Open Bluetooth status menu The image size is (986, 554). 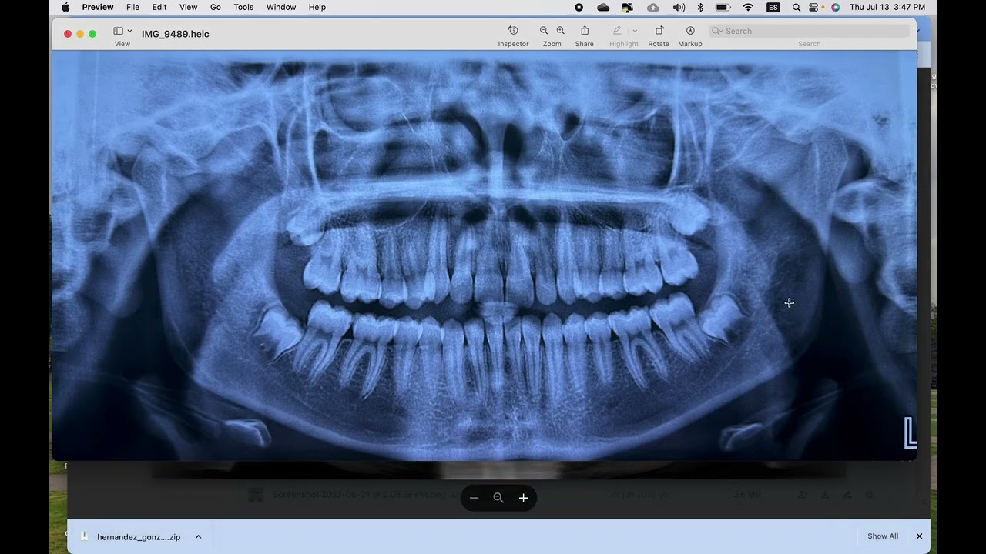[x=700, y=7]
